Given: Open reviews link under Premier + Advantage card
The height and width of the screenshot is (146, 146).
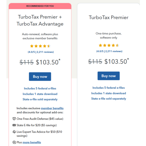Looking at the screenshot, I should [x=41, y=52].
